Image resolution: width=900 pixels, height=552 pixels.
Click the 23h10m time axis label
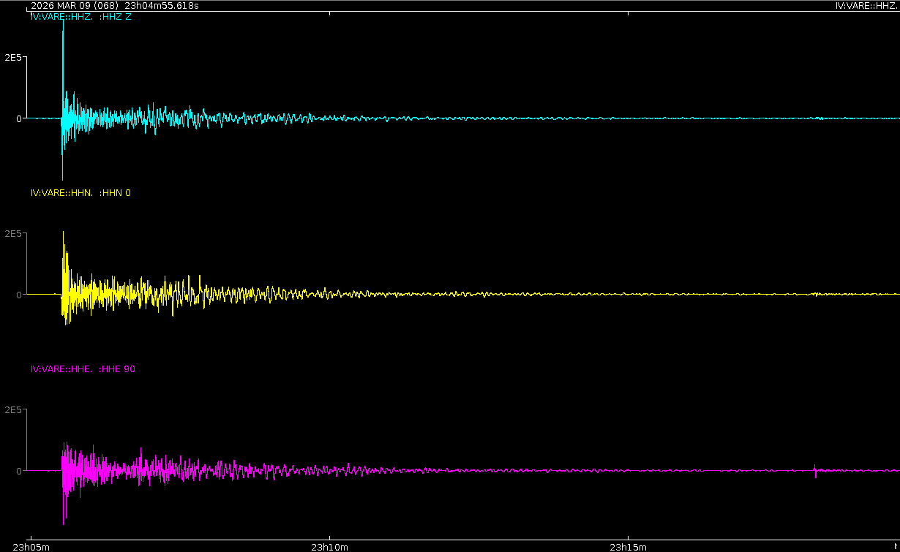coord(329,546)
